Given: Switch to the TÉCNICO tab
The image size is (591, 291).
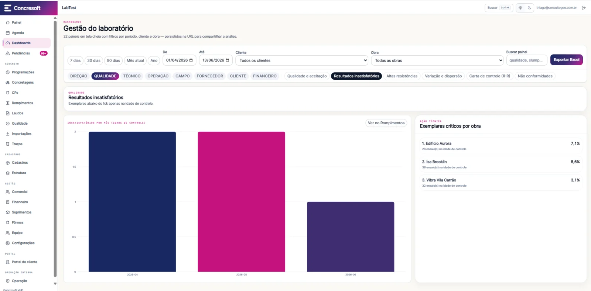Looking at the screenshot, I should pyautogui.click(x=132, y=76).
